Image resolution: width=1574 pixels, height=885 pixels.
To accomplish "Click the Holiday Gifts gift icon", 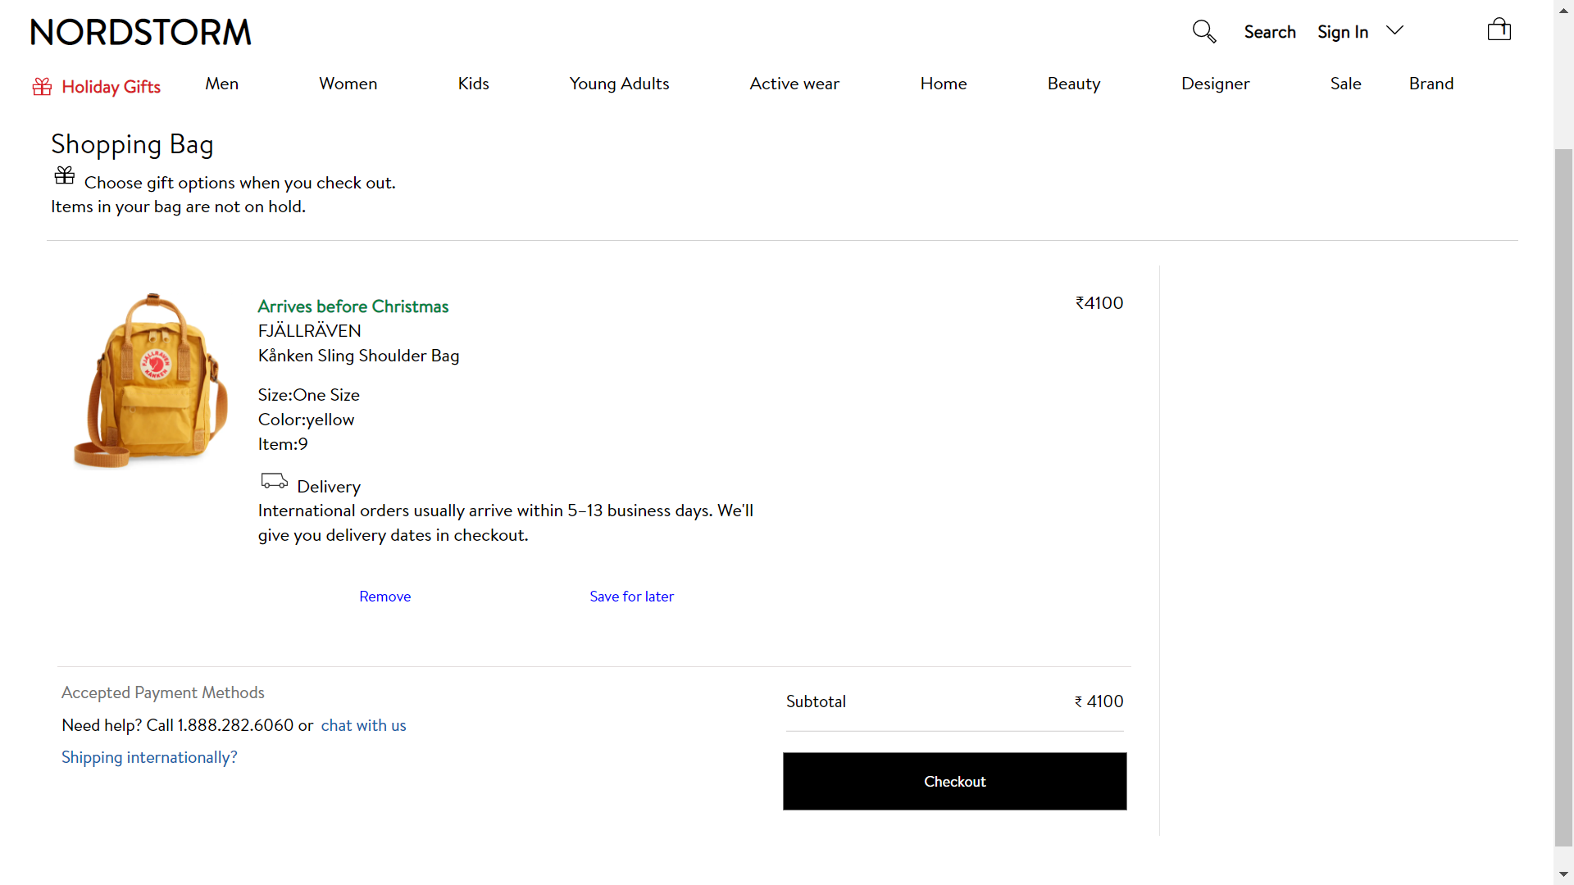I will point(41,86).
